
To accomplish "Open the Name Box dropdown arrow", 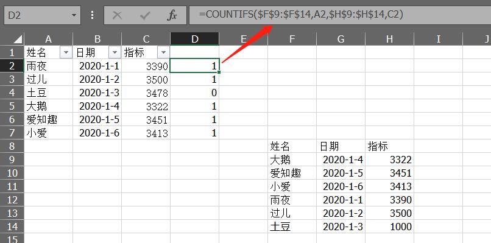I will (74, 15).
